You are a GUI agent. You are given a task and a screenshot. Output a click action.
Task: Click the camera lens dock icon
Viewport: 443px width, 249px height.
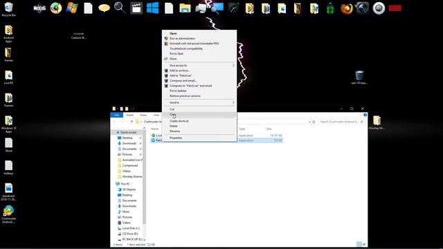362,8
